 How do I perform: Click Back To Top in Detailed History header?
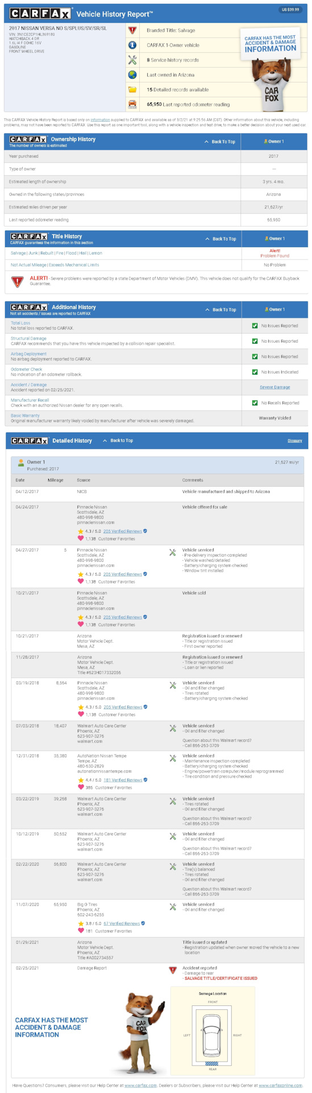[x=118, y=441]
